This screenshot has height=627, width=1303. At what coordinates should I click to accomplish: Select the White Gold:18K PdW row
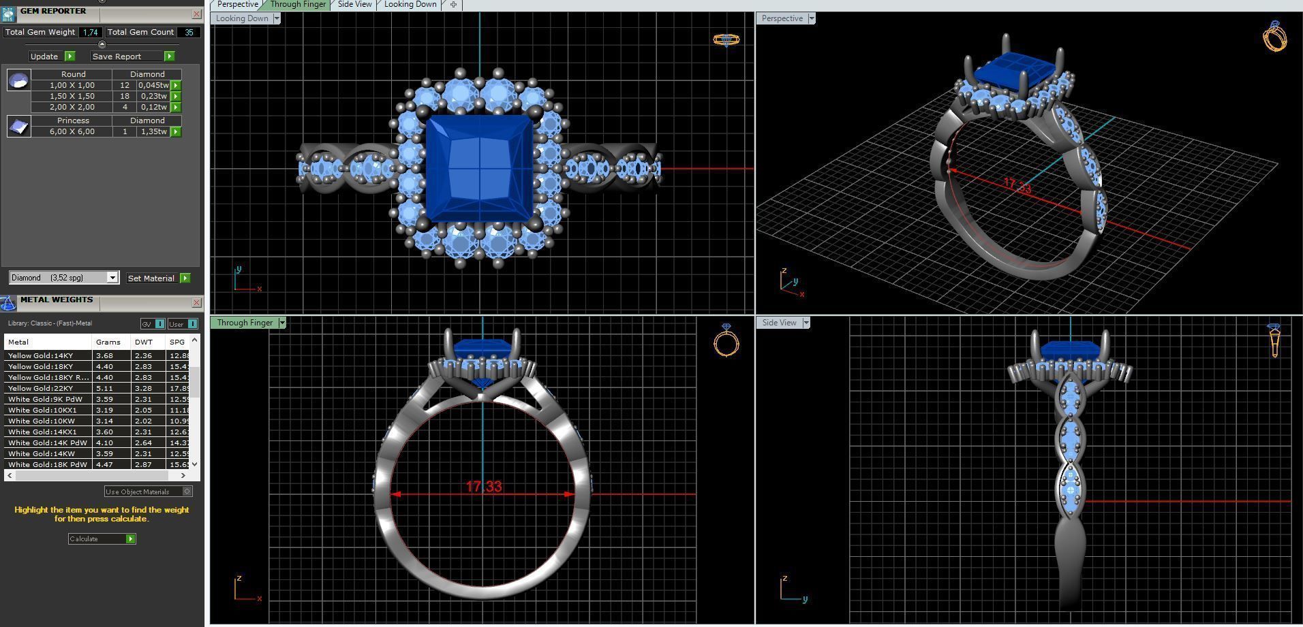(97, 464)
